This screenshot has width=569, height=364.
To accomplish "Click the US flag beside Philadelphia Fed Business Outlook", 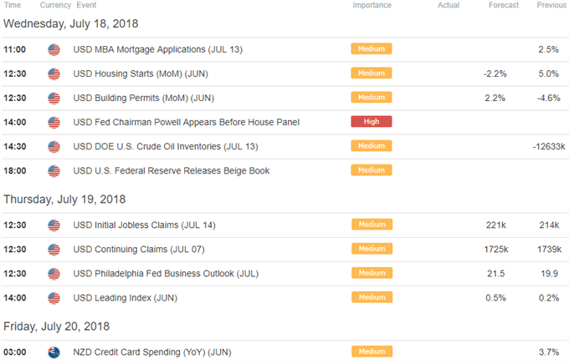I will 54,274.
